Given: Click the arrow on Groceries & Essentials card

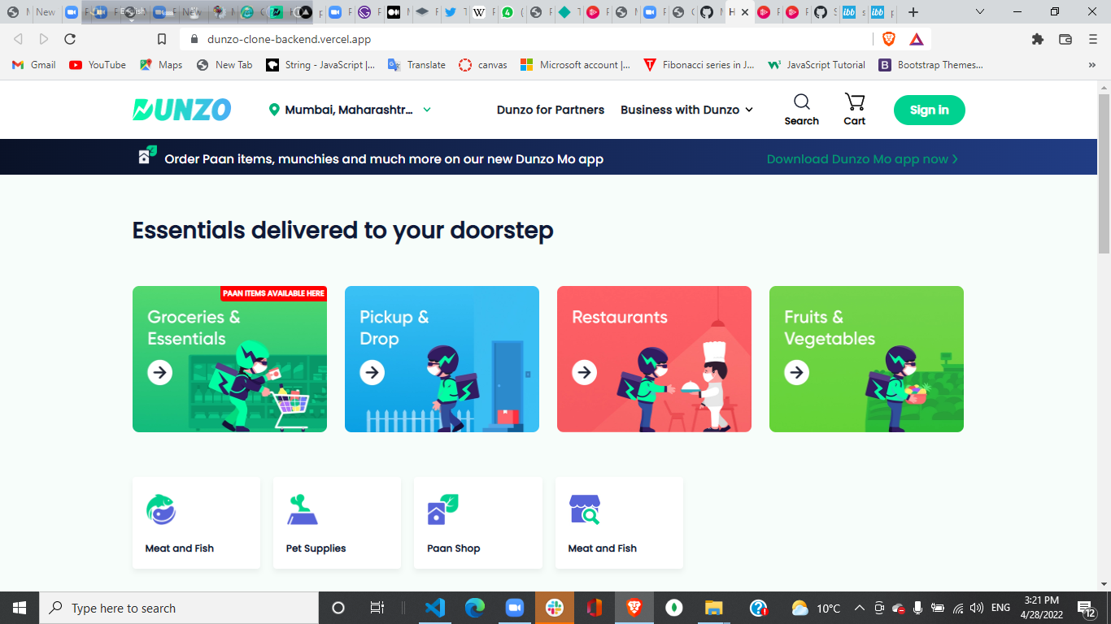Looking at the screenshot, I should 159,372.
